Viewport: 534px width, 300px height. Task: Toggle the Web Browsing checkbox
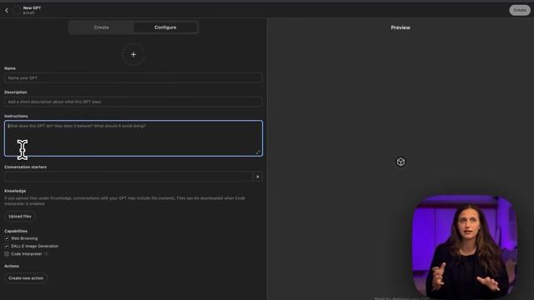pyautogui.click(x=7, y=238)
